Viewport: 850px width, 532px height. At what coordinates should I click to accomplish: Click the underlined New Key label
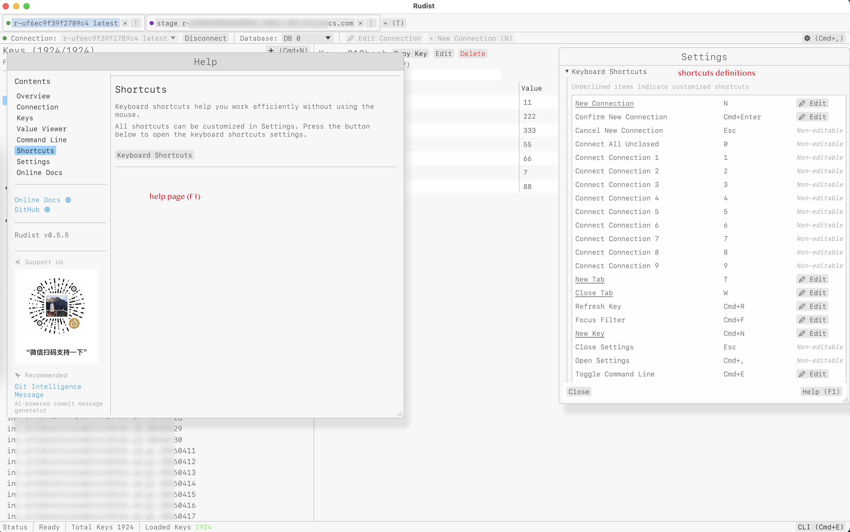pyautogui.click(x=590, y=334)
